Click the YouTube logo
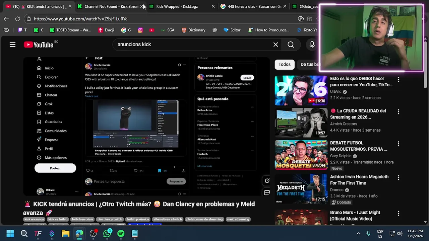 click(x=39, y=45)
